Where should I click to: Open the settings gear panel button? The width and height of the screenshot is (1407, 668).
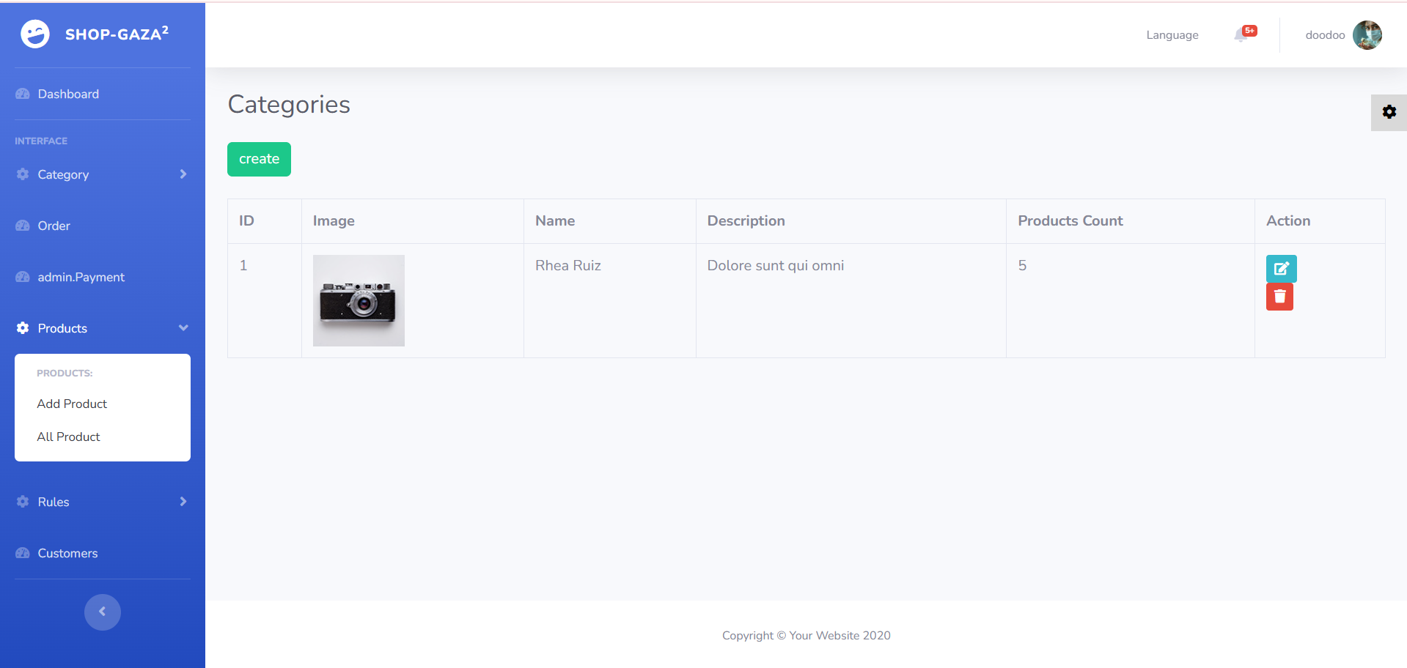point(1389,112)
